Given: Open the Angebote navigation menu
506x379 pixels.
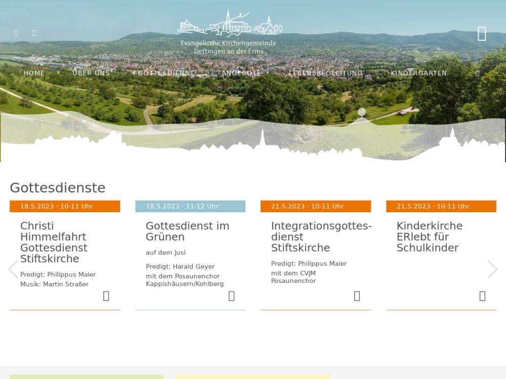Looking at the screenshot, I should tap(241, 73).
